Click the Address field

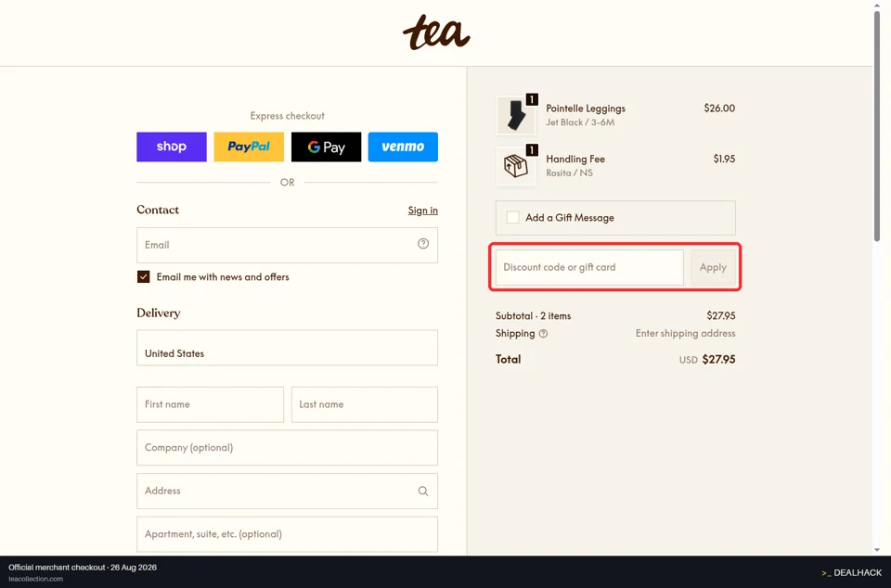287,491
